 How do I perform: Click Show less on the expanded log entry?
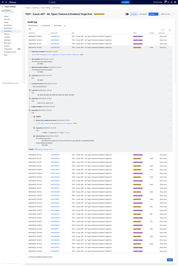pos(163,47)
